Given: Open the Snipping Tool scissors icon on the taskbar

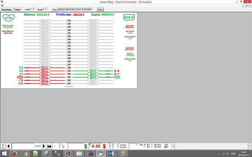Looking at the screenshot, I should tap(47, 154).
